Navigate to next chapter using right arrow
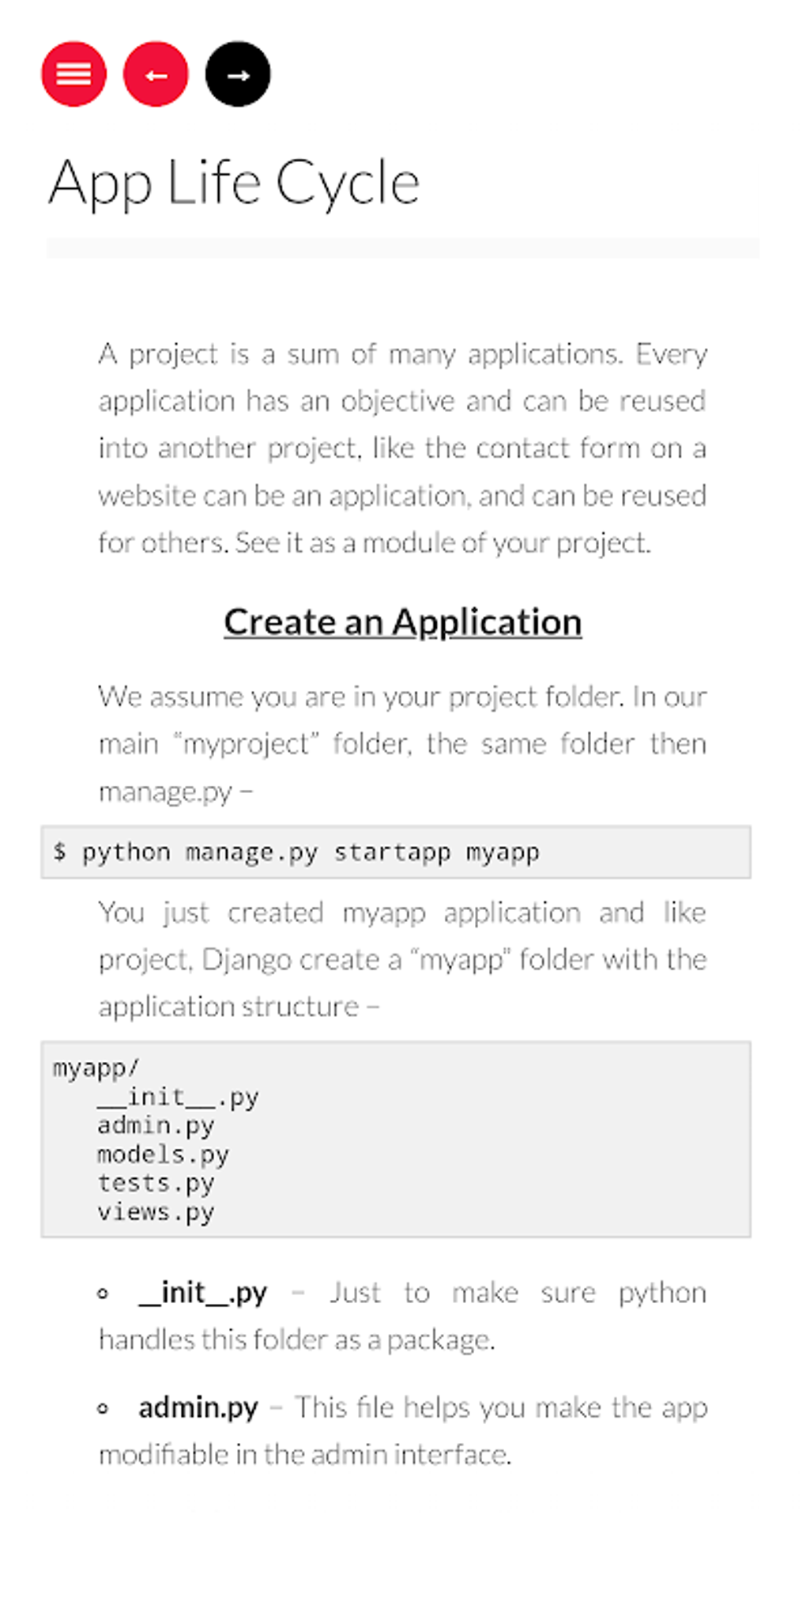This screenshot has width=806, height=1613. [237, 74]
